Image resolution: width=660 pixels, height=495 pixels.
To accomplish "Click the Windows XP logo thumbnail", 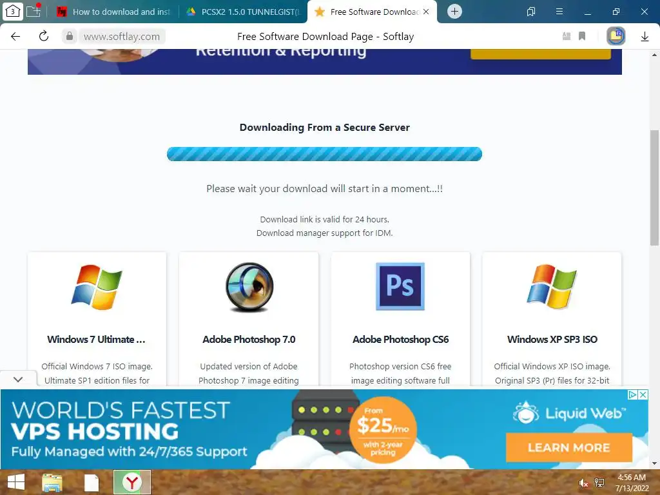I will tap(552, 286).
